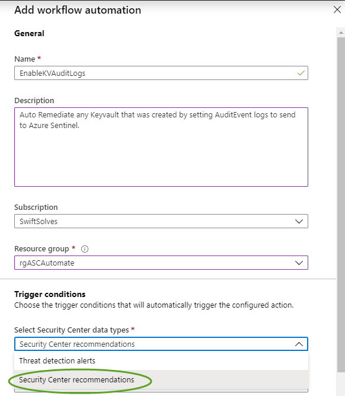Click the Resource group info icon
The image size is (345, 396).
85,249
